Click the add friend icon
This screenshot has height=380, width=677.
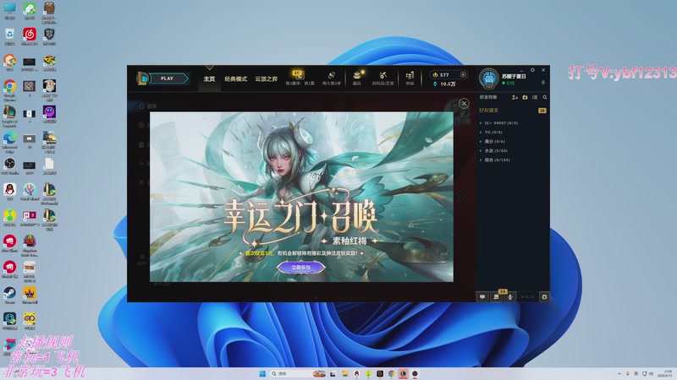tap(515, 97)
